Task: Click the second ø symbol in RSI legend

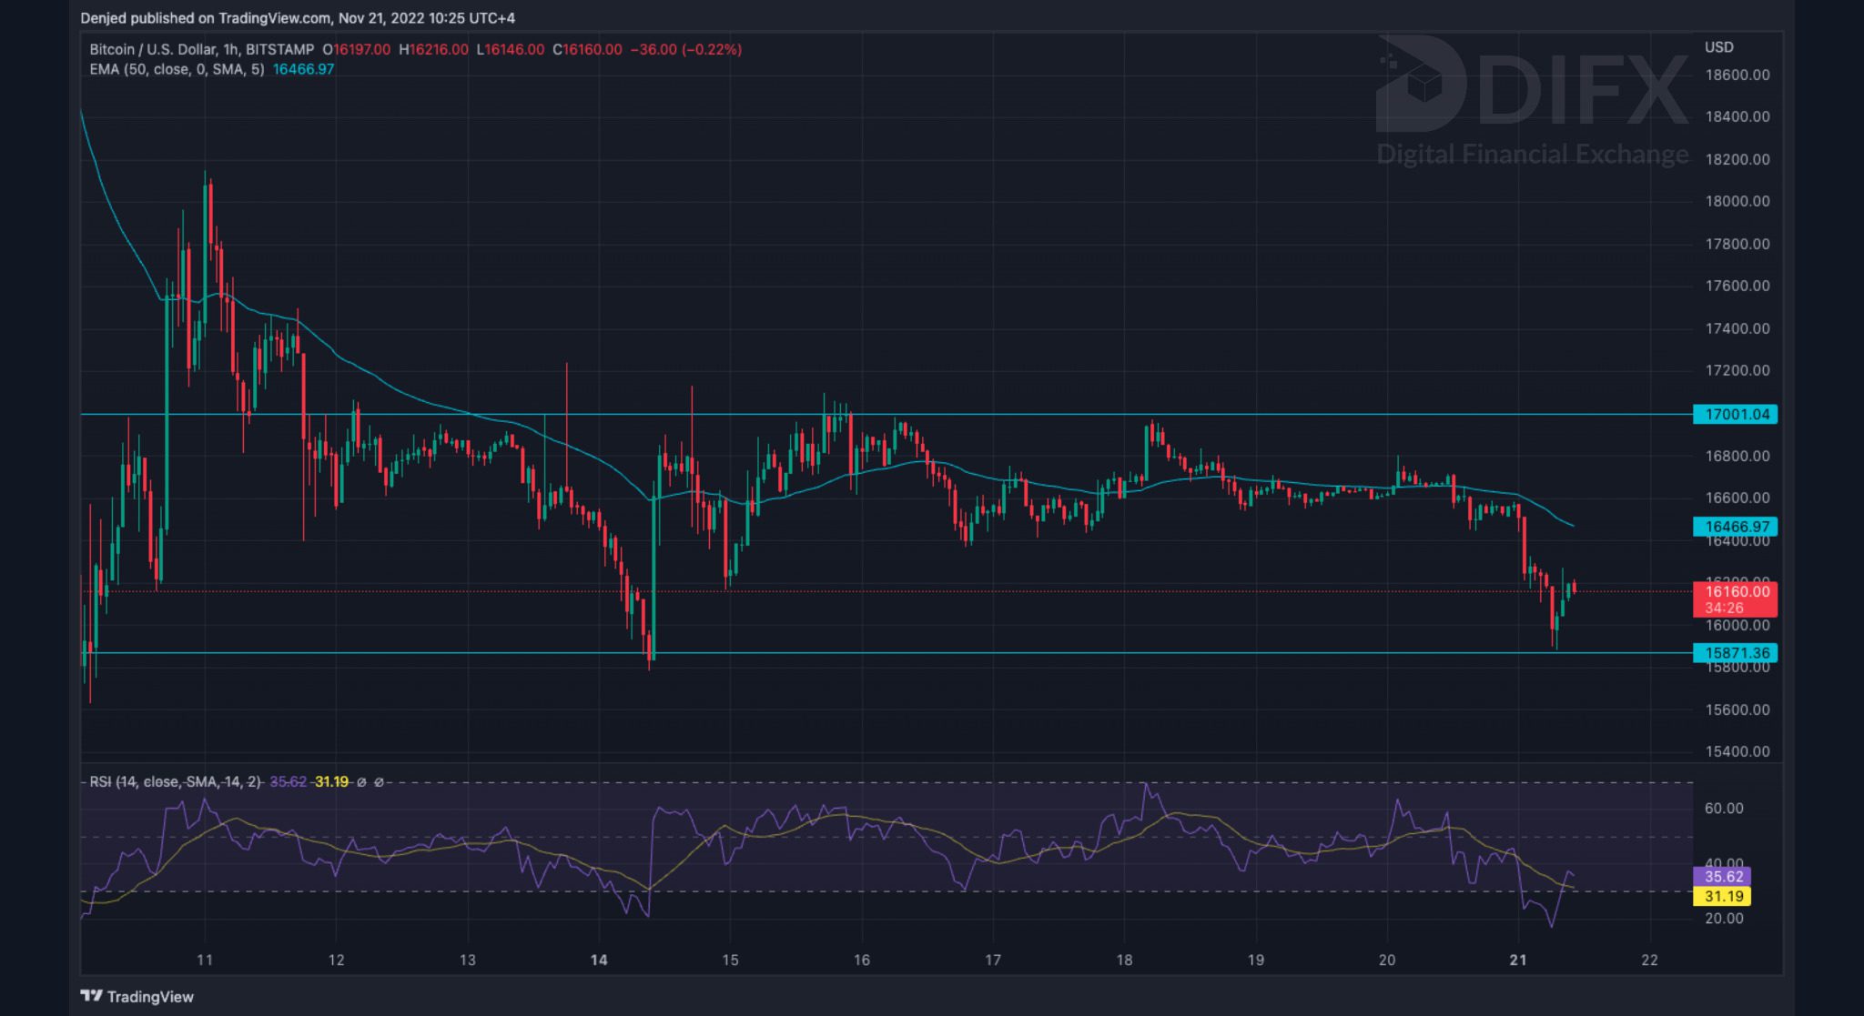Action: [x=380, y=782]
